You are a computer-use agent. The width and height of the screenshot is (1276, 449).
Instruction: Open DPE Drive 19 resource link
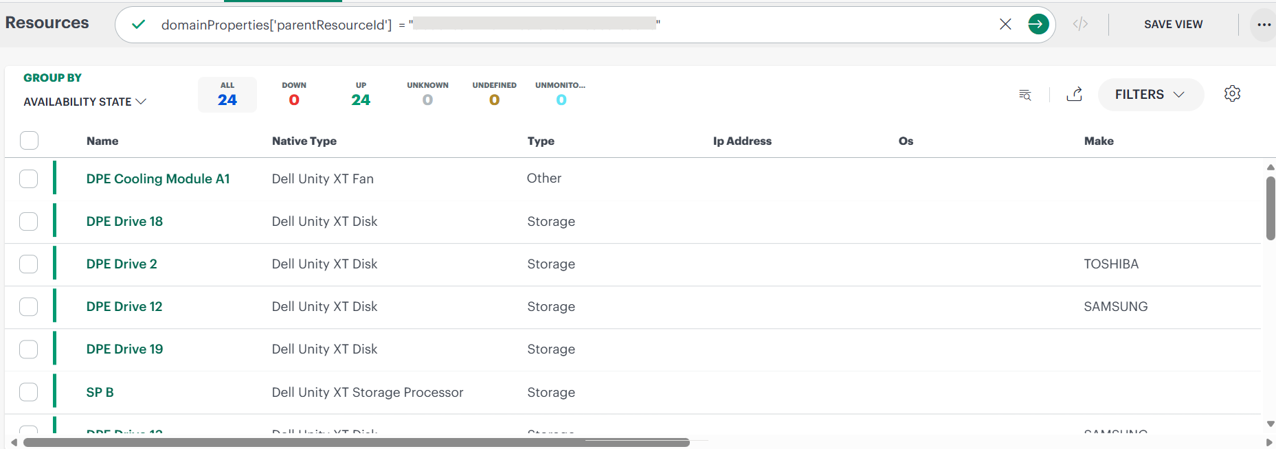(124, 349)
